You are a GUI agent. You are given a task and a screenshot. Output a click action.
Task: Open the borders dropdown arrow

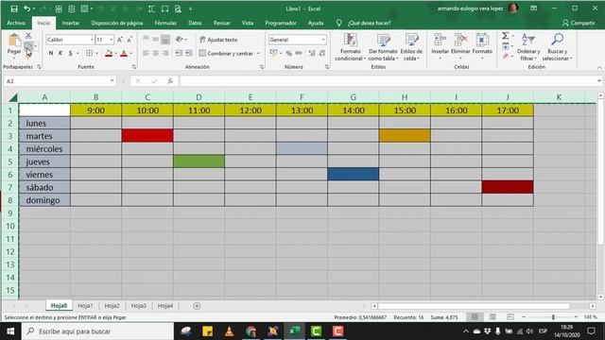(96, 53)
